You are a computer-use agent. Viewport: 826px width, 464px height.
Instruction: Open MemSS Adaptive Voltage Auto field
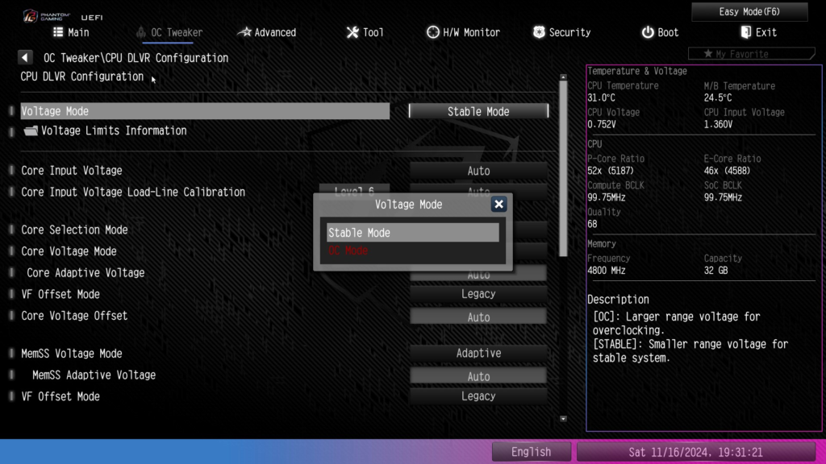(478, 376)
